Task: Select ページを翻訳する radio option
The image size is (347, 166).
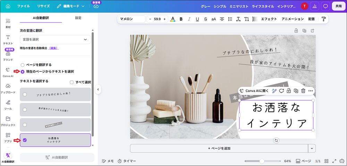Action: point(23,65)
